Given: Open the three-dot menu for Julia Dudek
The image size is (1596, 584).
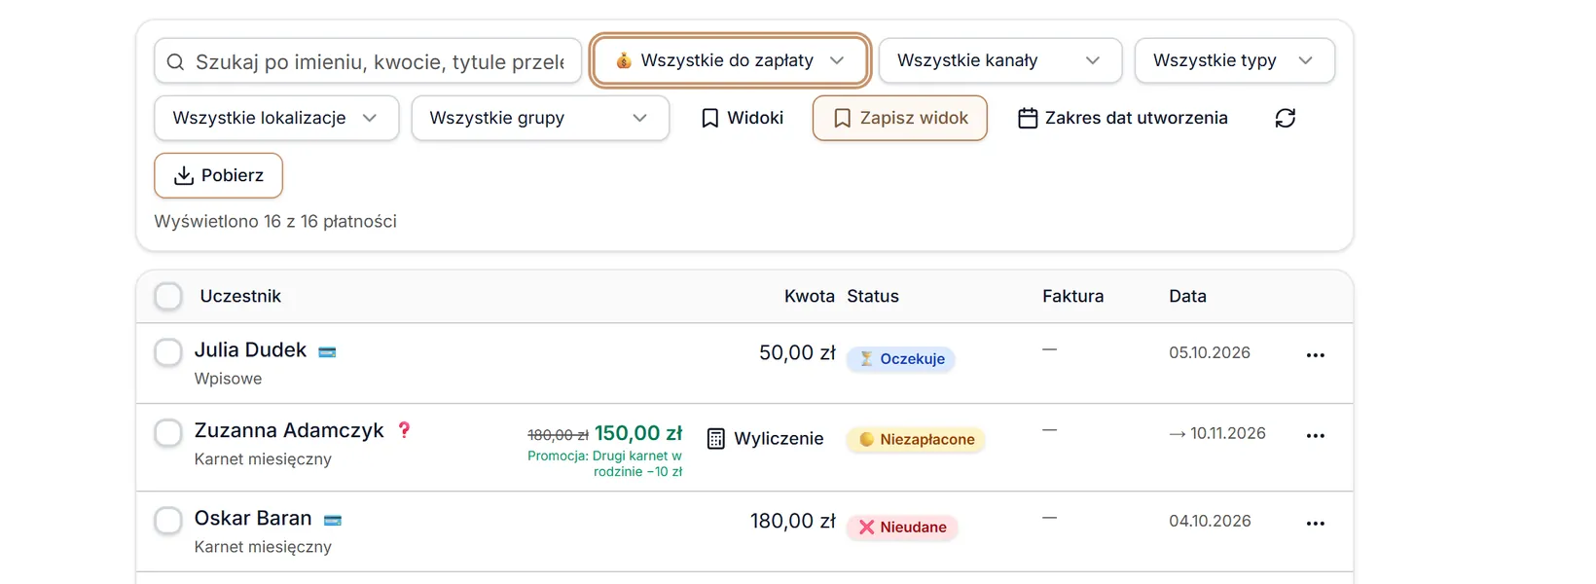Looking at the screenshot, I should pos(1316,355).
